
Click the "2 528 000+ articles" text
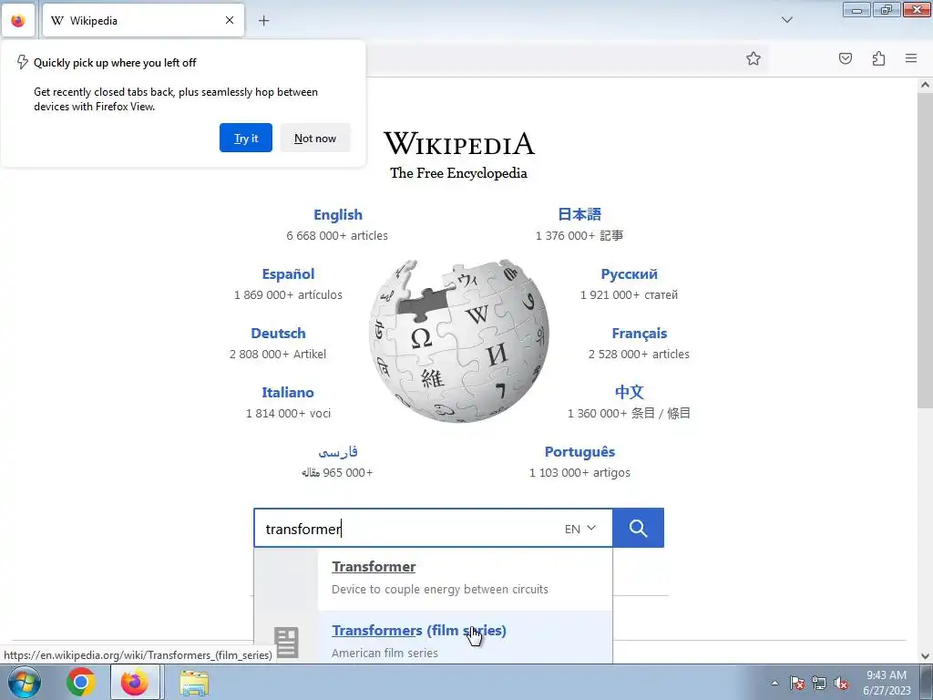639,355
